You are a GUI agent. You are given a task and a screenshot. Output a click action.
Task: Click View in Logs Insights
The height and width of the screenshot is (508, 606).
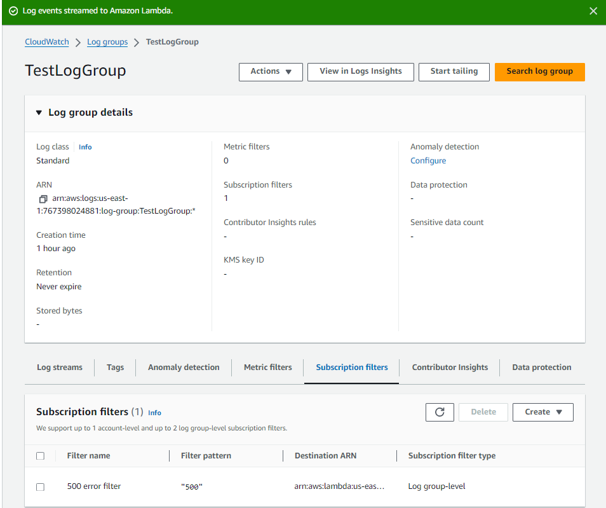(x=360, y=72)
